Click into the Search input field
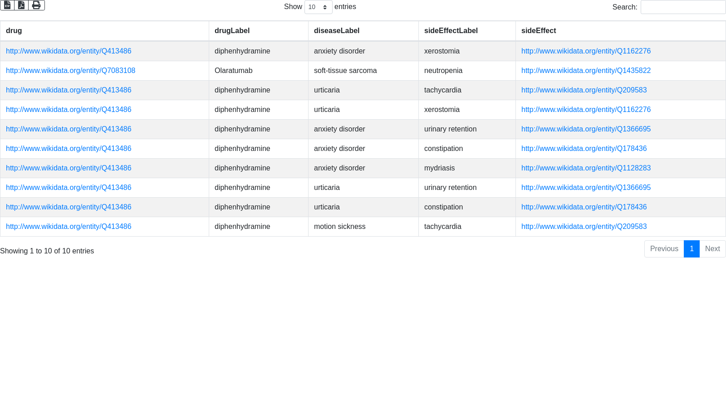 point(683,7)
